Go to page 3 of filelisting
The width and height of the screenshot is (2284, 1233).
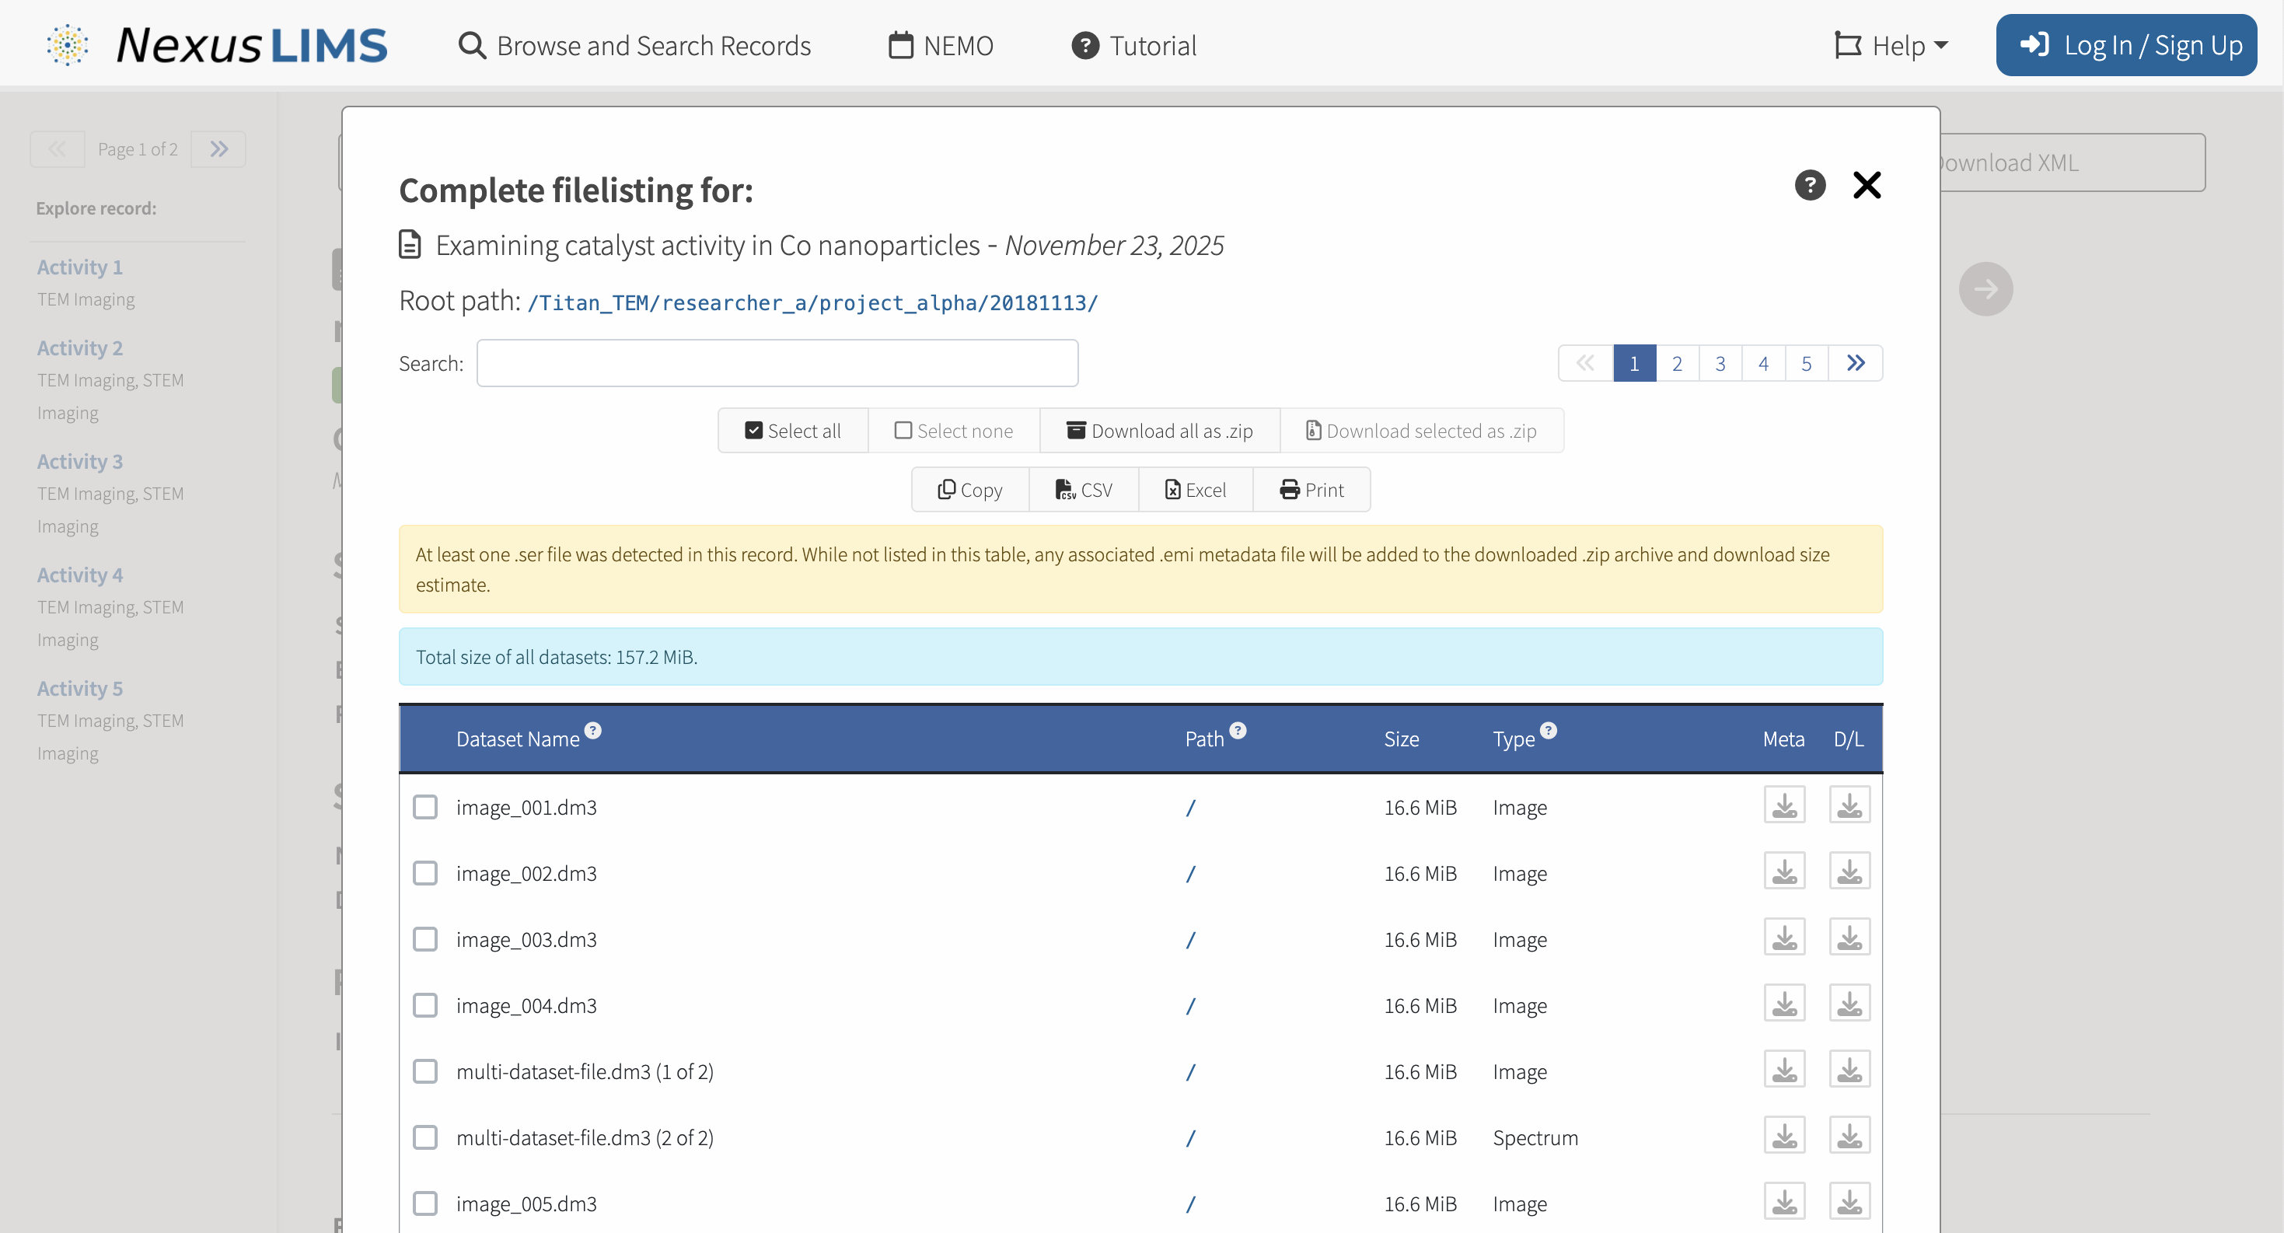(1720, 363)
